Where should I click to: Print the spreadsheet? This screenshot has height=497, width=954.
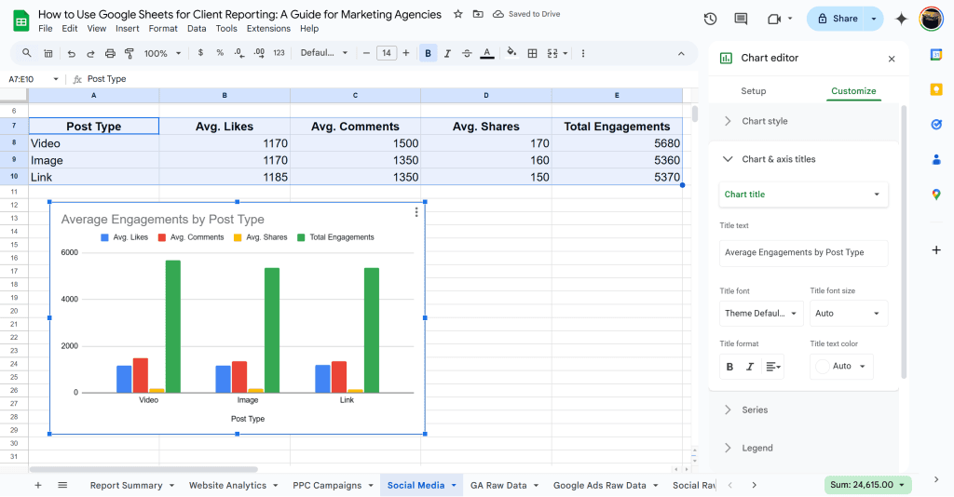point(110,53)
